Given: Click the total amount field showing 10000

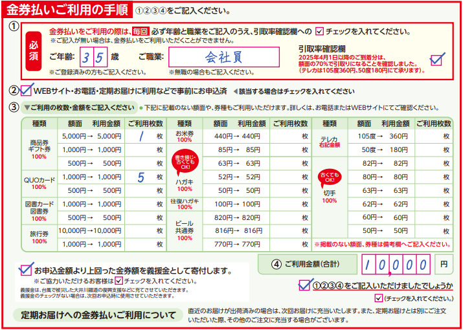Looking at the screenshot, I should (395, 264).
